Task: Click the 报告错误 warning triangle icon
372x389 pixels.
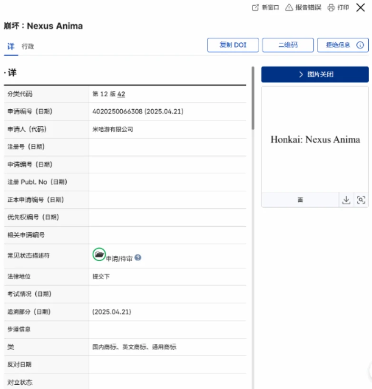Action: point(289,8)
